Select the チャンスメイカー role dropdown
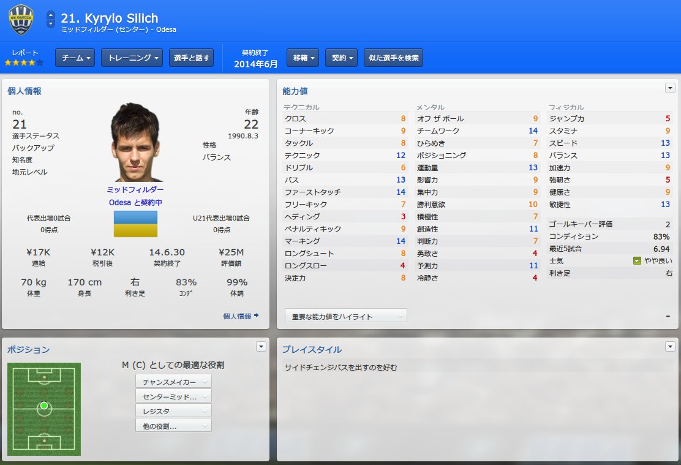This screenshot has height=465, width=681. [174, 382]
